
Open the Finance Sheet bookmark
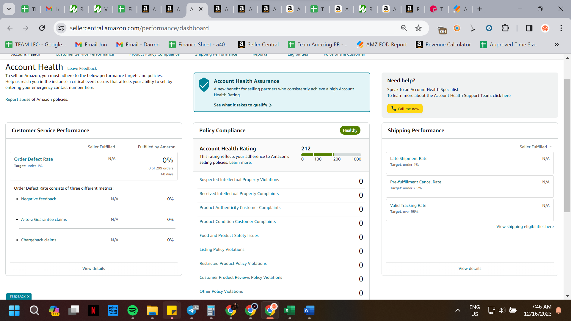[x=199, y=45]
